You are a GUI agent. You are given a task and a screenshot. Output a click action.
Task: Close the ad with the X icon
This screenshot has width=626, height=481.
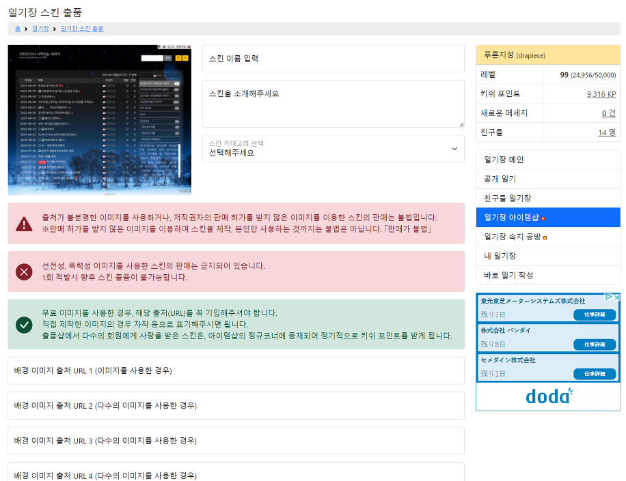[616, 297]
